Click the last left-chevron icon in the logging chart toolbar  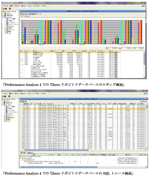click(40, 14)
